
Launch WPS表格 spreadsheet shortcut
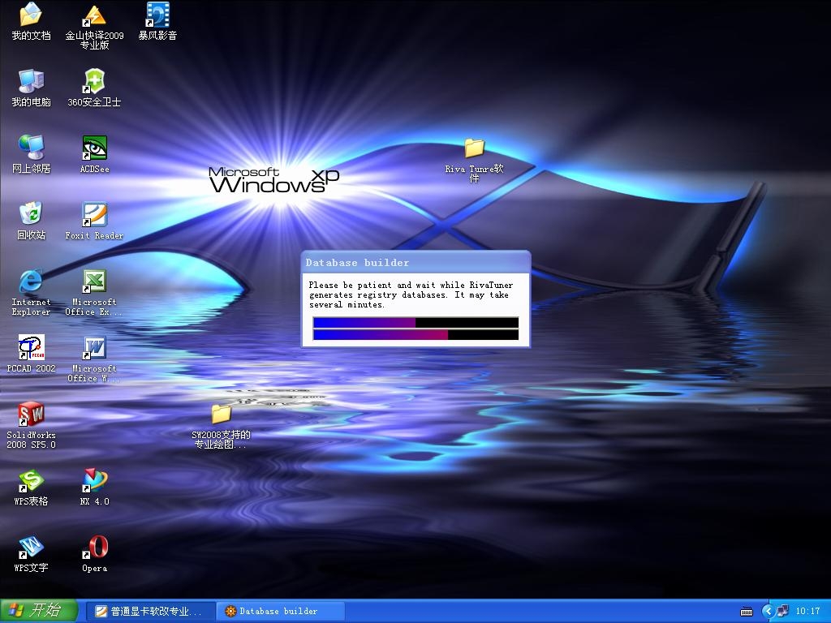[31, 488]
